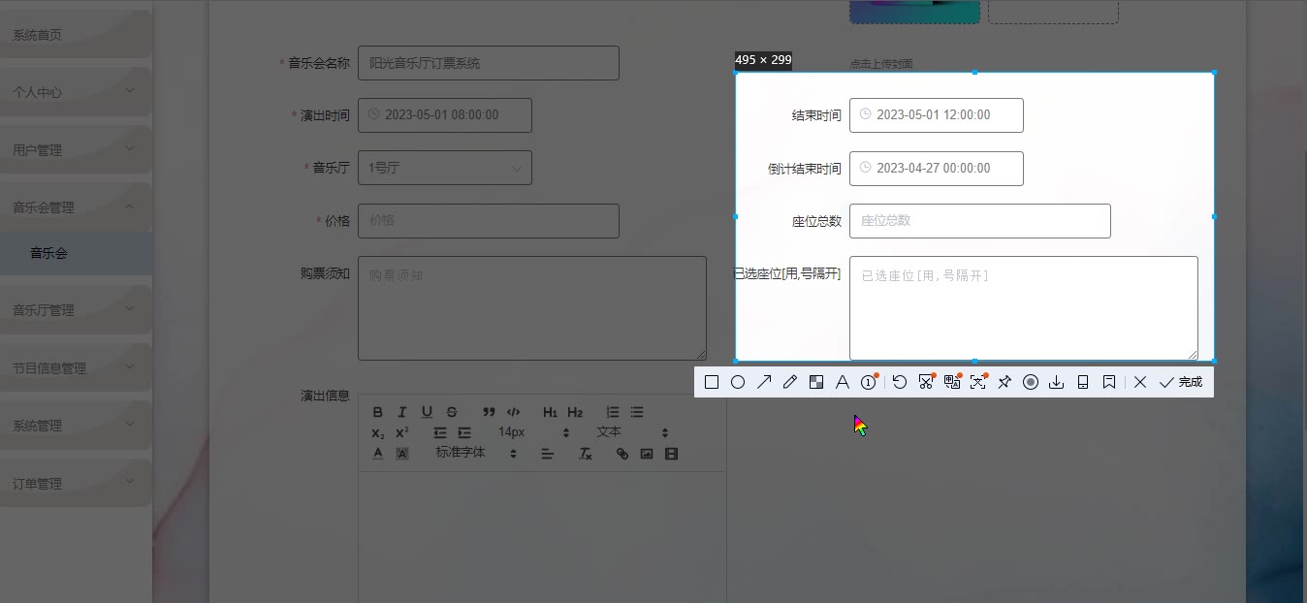
Task: Click the send-to-phone icon
Action: [x=1083, y=382]
